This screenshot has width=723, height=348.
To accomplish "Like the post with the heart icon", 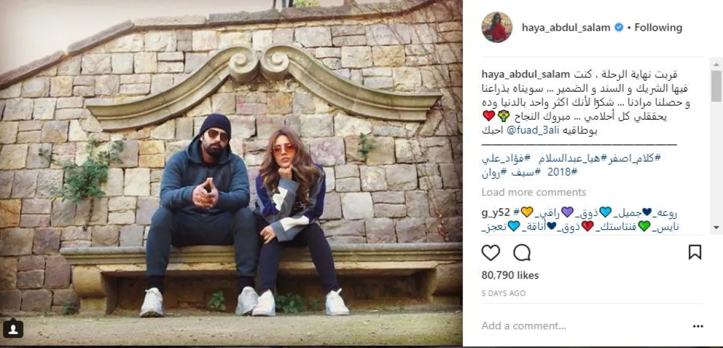I will [x=491, y=253].
